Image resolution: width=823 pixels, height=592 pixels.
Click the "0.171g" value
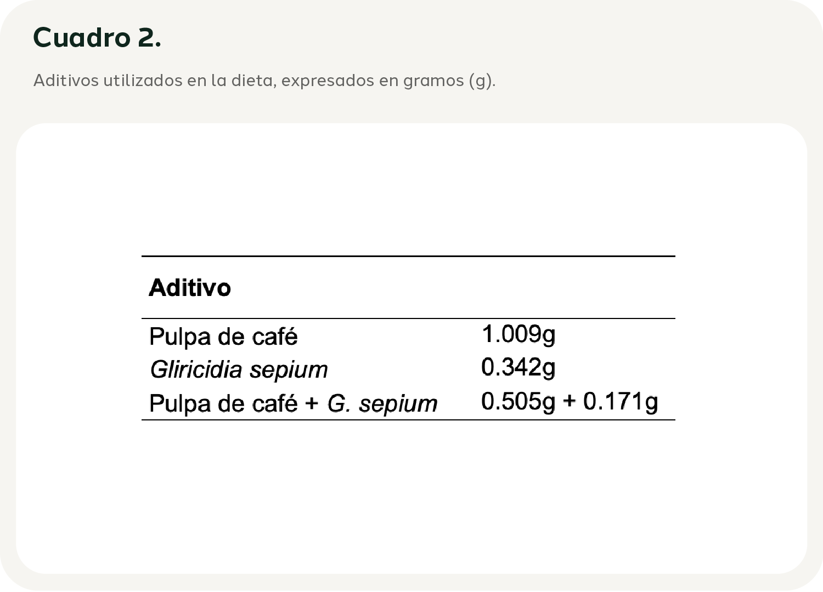click(621, 401)
